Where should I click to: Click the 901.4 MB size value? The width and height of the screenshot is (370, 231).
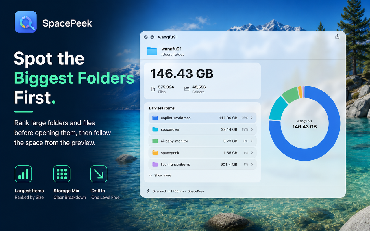[229, 164]
